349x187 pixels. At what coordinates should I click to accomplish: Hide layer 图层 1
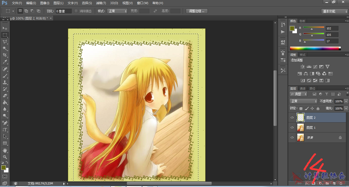(292, 127)
